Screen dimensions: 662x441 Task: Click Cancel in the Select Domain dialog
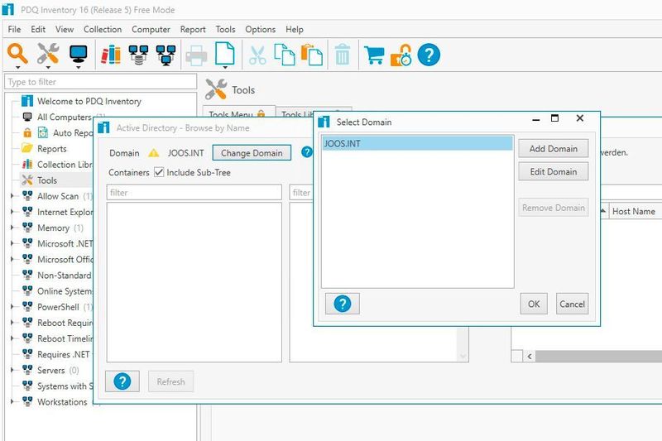click(572, 304)
